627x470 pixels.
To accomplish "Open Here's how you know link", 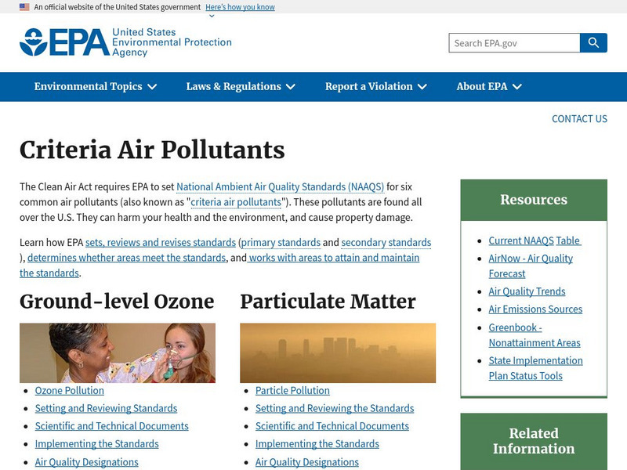I will coord(240,7).
